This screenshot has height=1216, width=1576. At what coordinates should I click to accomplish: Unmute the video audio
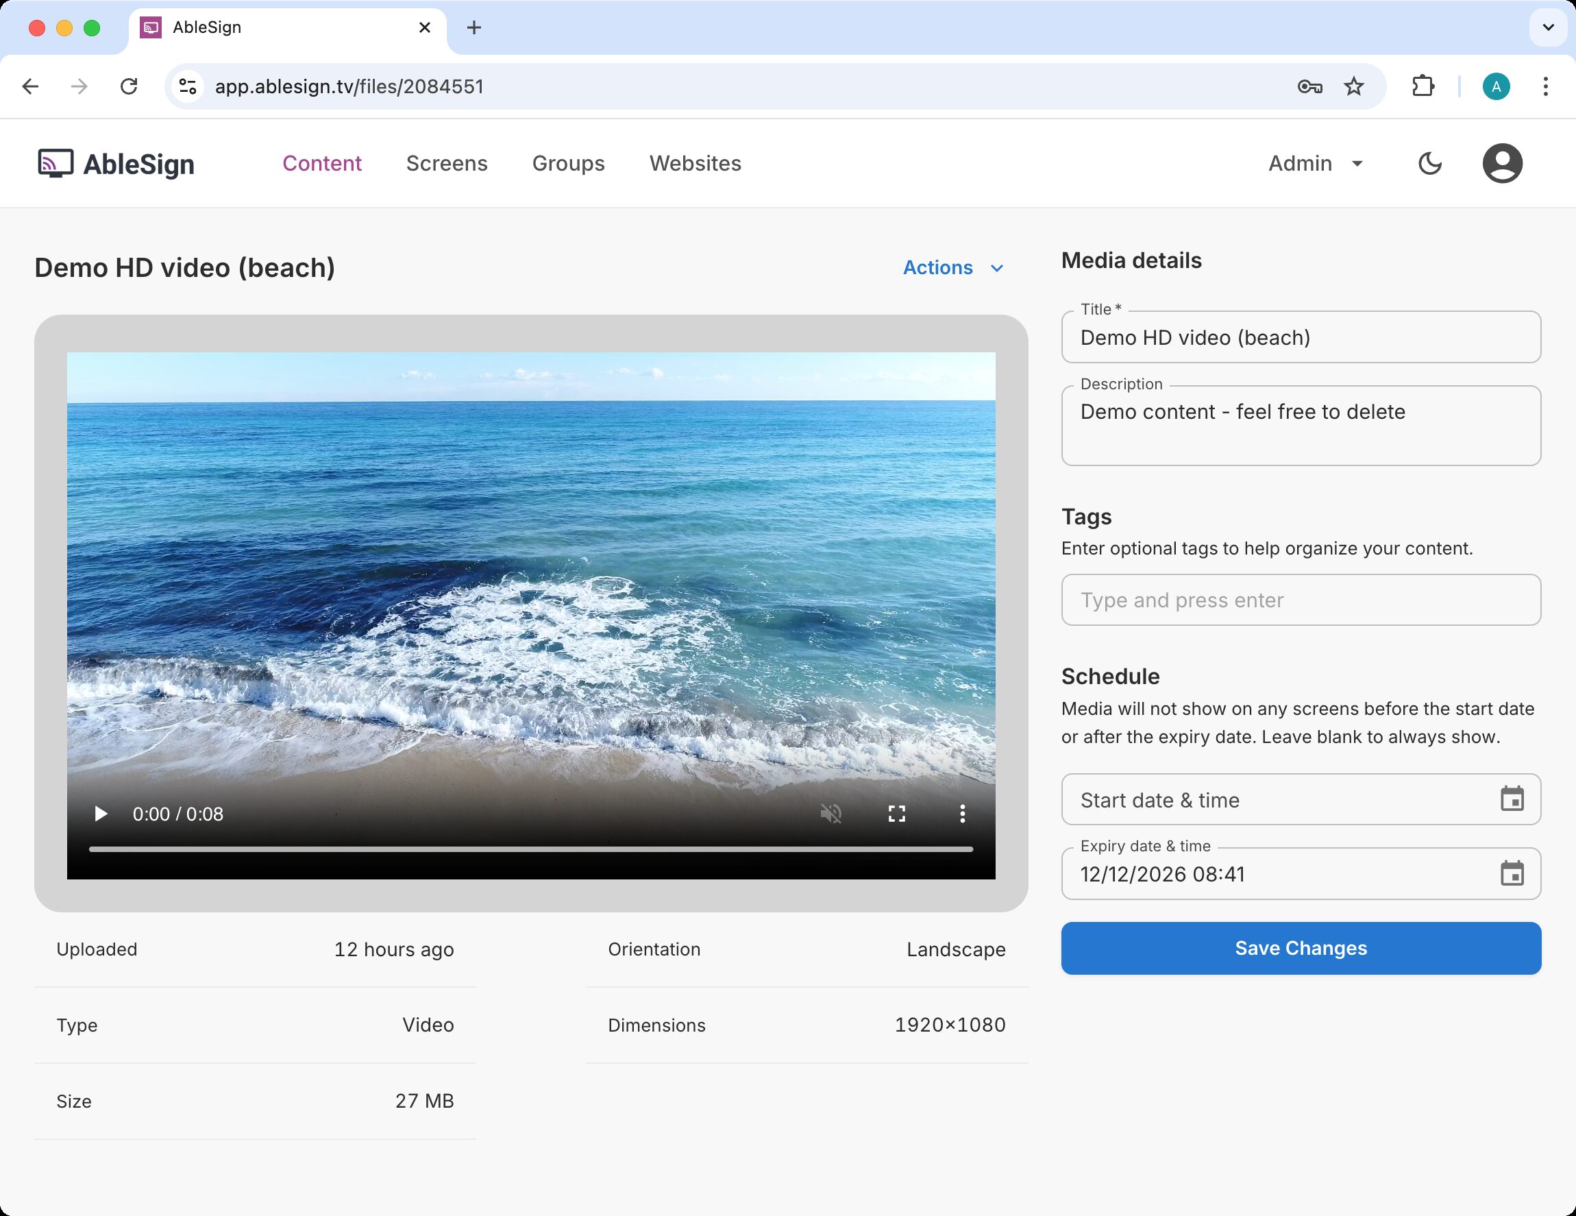831,814
